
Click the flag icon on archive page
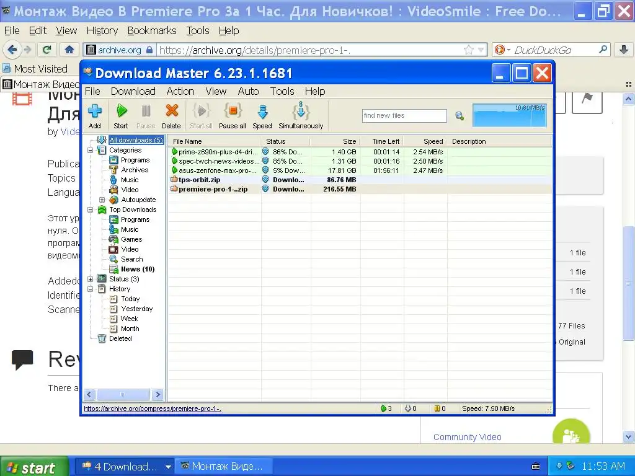(587, 99)
